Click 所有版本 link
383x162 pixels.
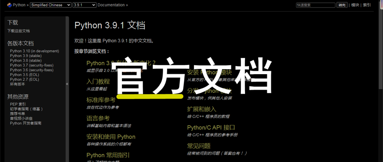pos(17,84)
